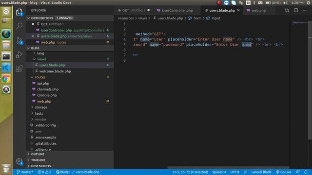
Task: Open the editor More Actions menu
Action: (305, 10)
